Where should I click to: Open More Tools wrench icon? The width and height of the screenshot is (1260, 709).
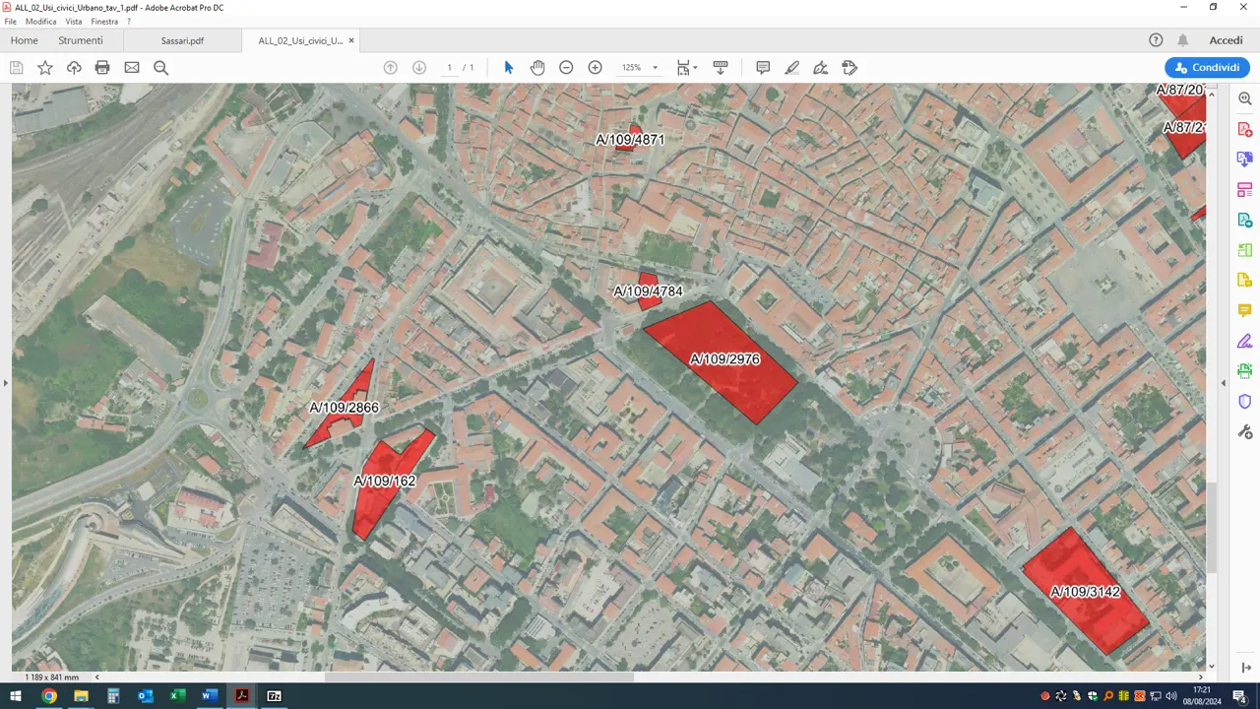tap(1244, 431)
